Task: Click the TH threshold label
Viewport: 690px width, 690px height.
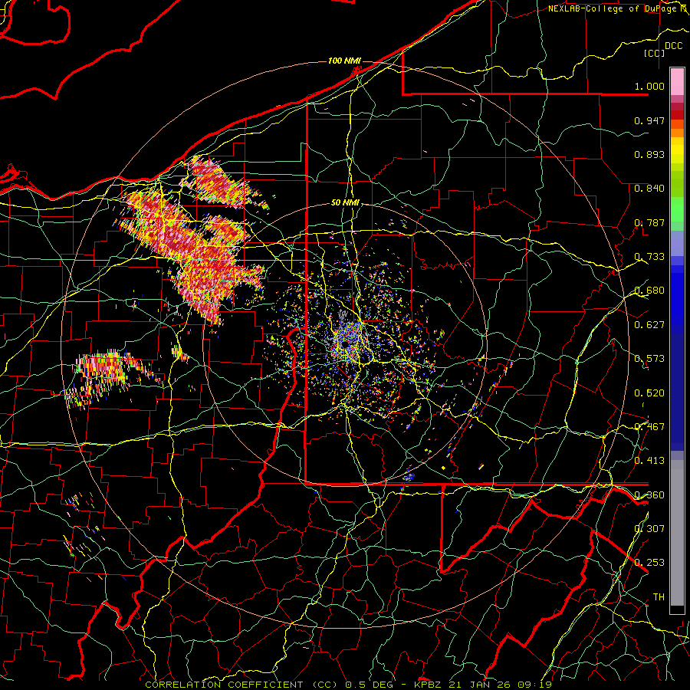Action: (659, 597)
